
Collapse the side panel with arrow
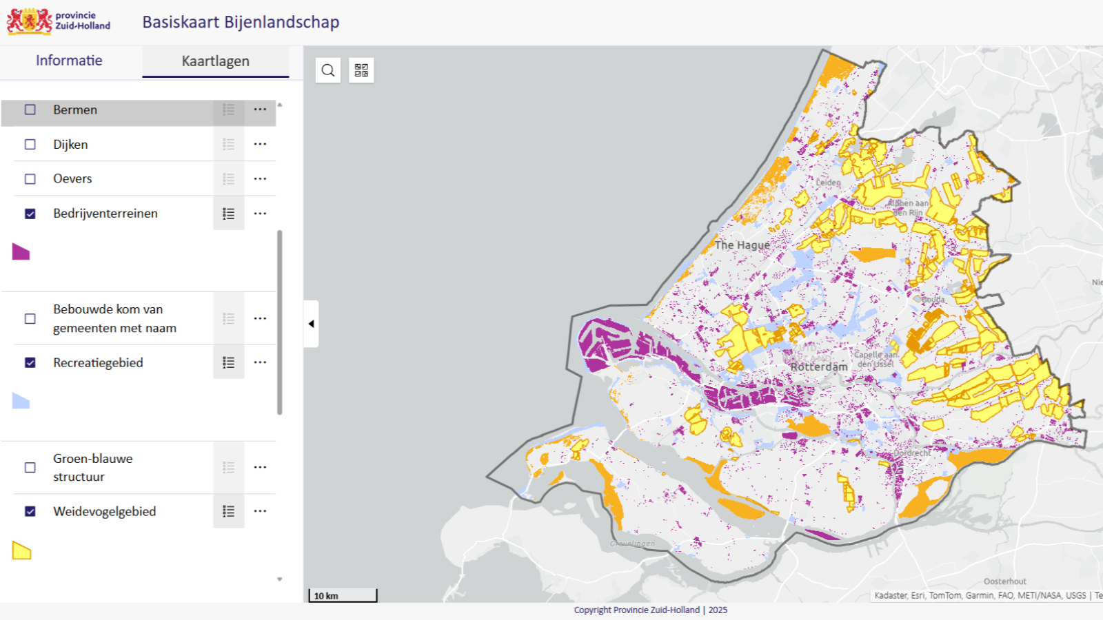(311, 324)
